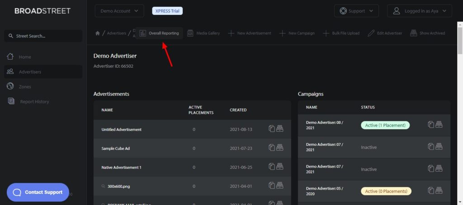Viewport: 463px width, 205px height.
Task: Duplicate the 300x600.png advertisement
Action: point(272,186)
